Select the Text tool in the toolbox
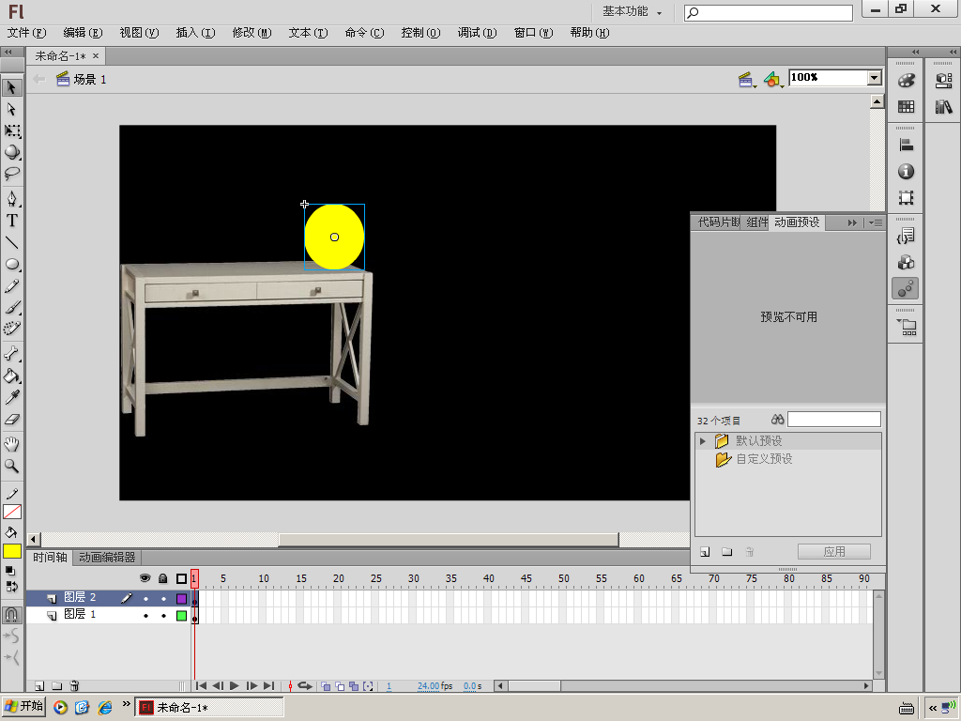The height and width of the screenshot is (721, 961). [x=12, y=221]
